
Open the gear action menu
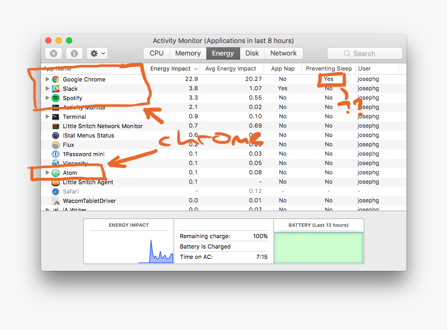[x=97, y=53]
